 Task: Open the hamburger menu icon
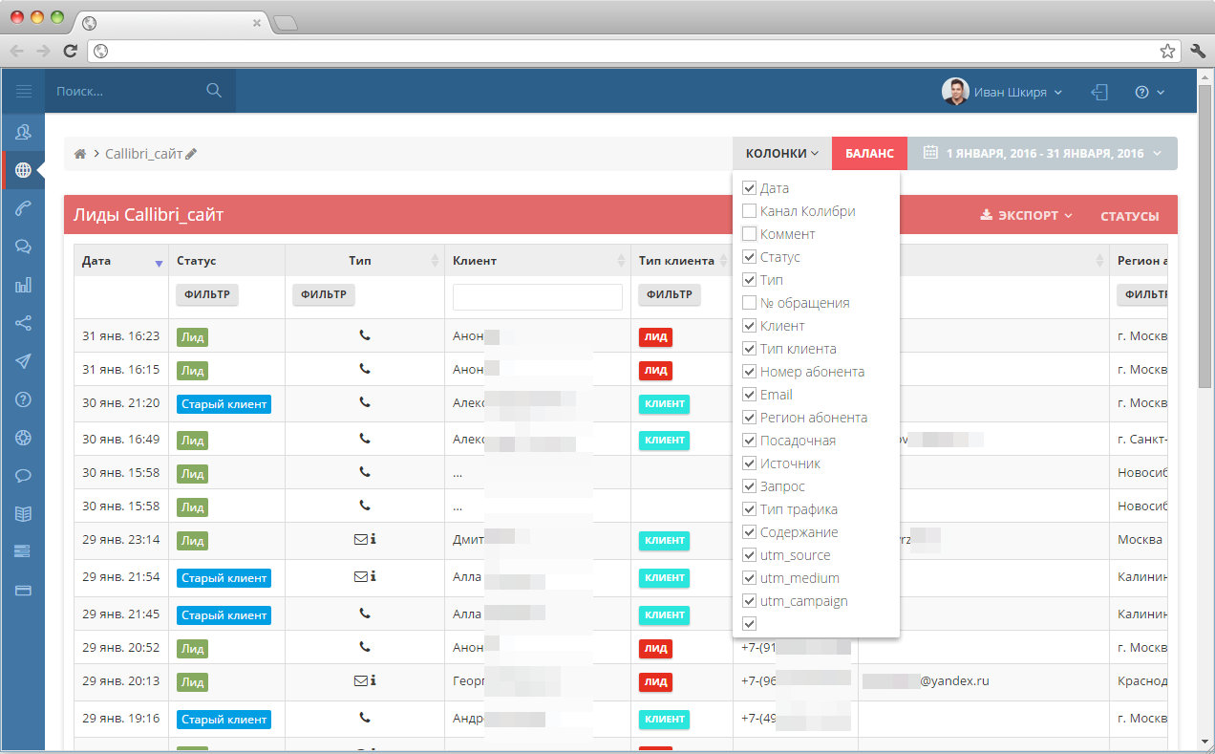(24, 92)
